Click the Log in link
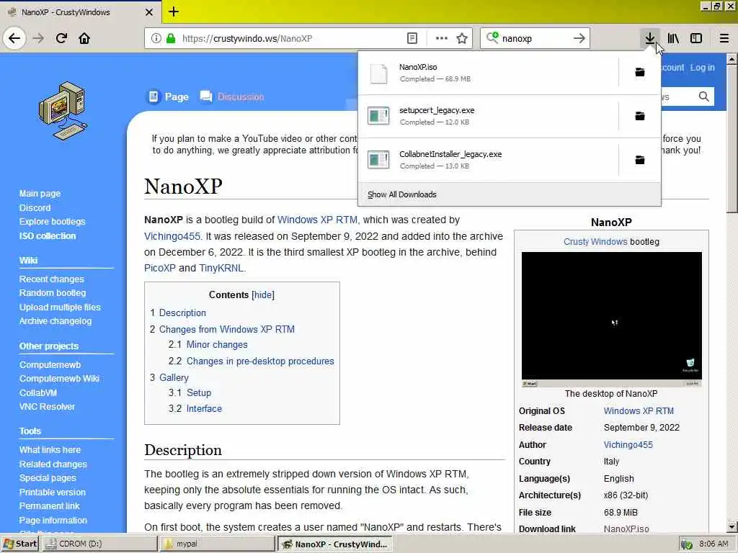The image size is (738, 553). [702, 68]
